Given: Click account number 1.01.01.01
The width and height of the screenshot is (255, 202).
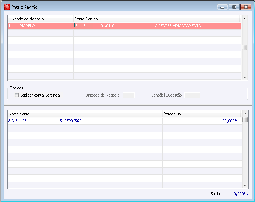Looking at the screenshot, I should tap(106, 26).
